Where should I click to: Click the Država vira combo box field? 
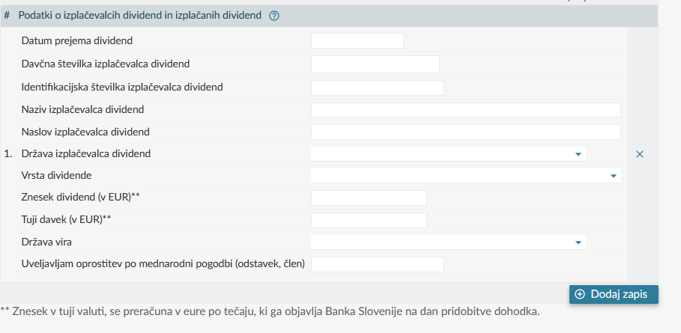(x=448, y=242)
